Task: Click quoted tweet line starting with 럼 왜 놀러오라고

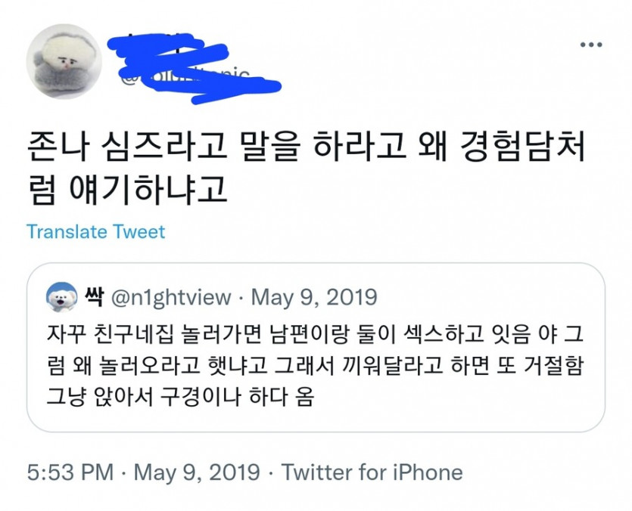Action: pos(310,365)
